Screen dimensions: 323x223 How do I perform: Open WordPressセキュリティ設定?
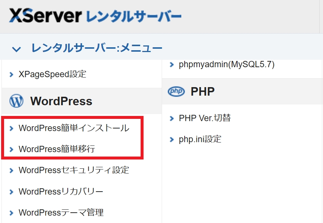[x=74, y=170]
